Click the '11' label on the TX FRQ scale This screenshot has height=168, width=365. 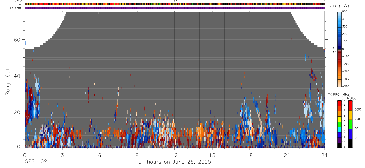click(344, 137)
